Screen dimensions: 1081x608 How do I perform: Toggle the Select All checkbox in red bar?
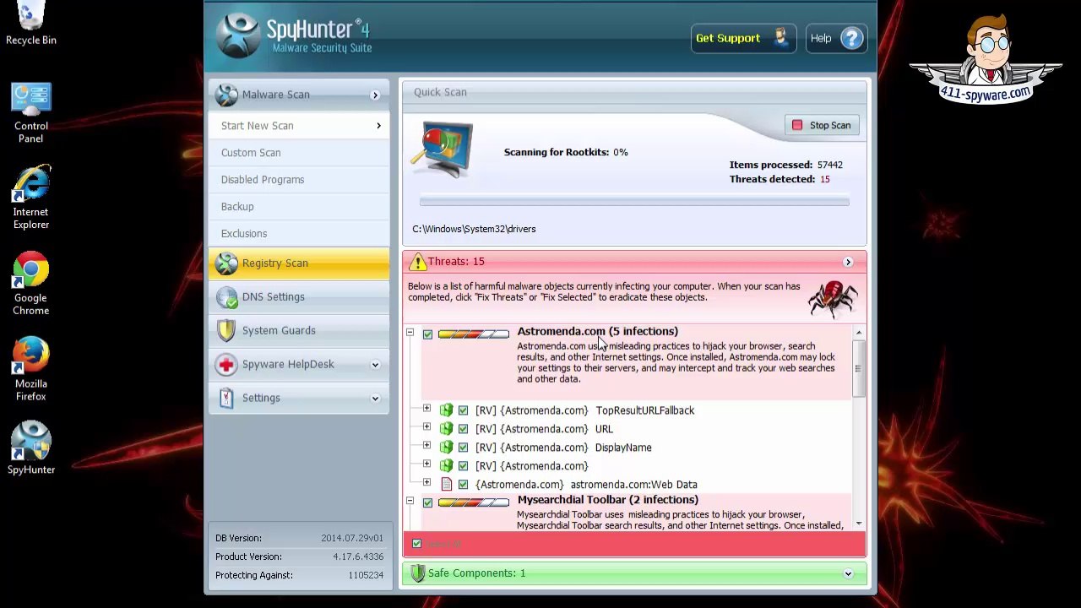click(x=416, y=544)
